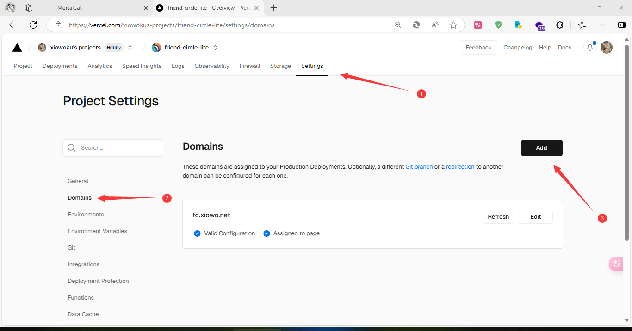Follow the Git branch link
The image size is (632, 331).
coord(419,167)
